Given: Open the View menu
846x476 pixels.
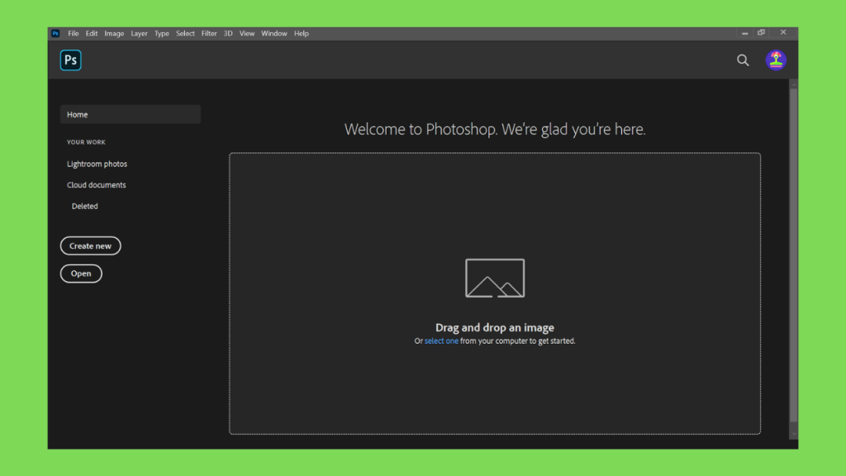Looking at the screenshot, I should coord(246,33).
